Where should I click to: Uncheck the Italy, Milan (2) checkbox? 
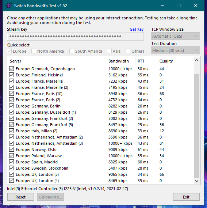click(12, 131)
